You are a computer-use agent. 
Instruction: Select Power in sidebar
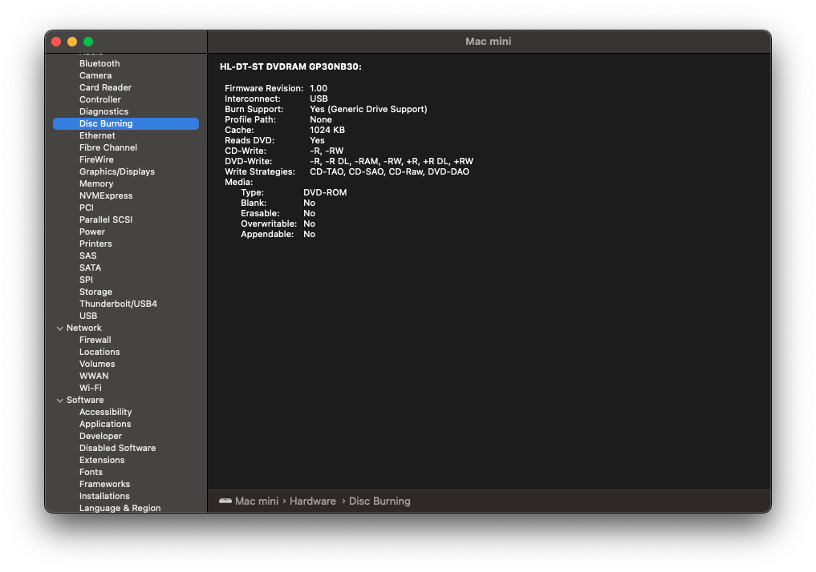tap(92, 232)
